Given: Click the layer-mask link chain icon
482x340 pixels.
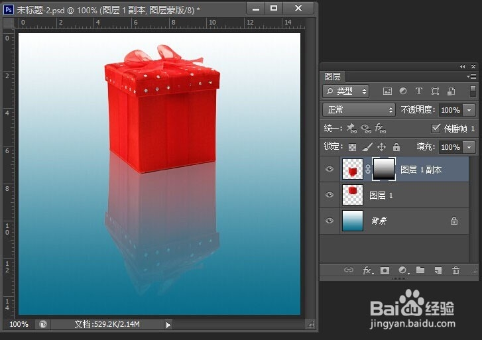Looking at the screenshot, I should click(x=368, y=169).
